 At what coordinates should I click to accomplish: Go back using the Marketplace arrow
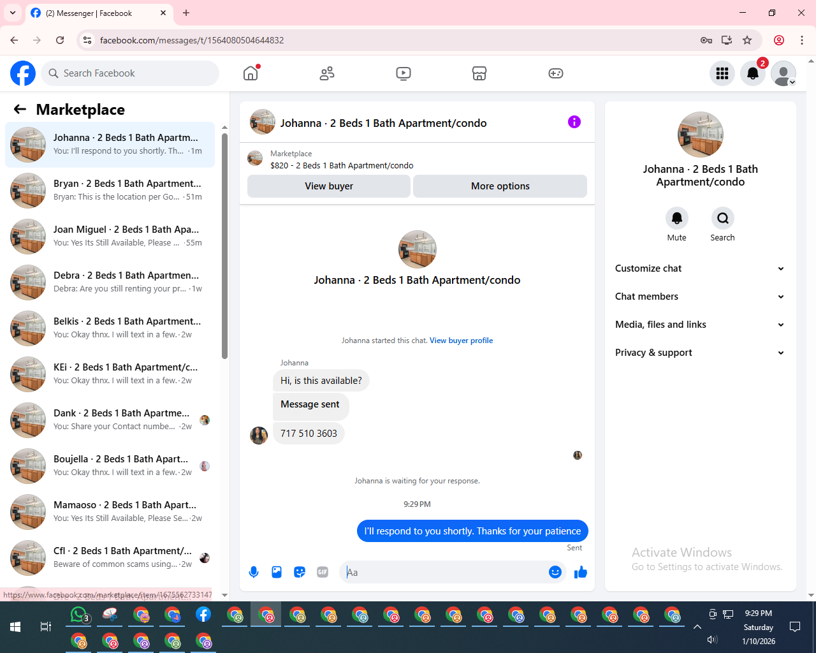(20, 109)
